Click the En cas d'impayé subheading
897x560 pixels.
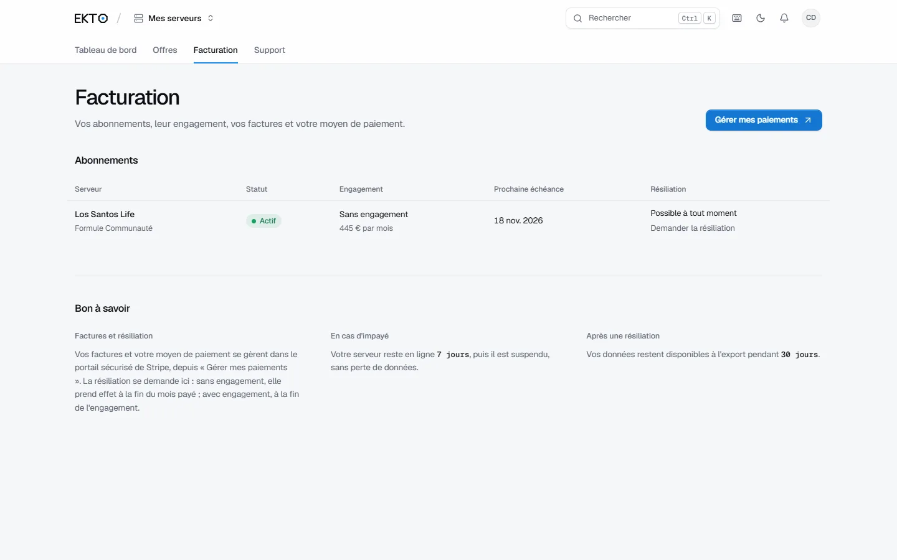(x=359, y=336)
